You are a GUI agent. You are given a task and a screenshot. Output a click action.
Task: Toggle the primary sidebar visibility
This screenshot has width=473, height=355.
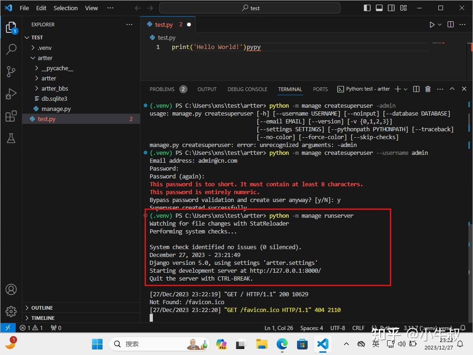(x=366, y=8)
